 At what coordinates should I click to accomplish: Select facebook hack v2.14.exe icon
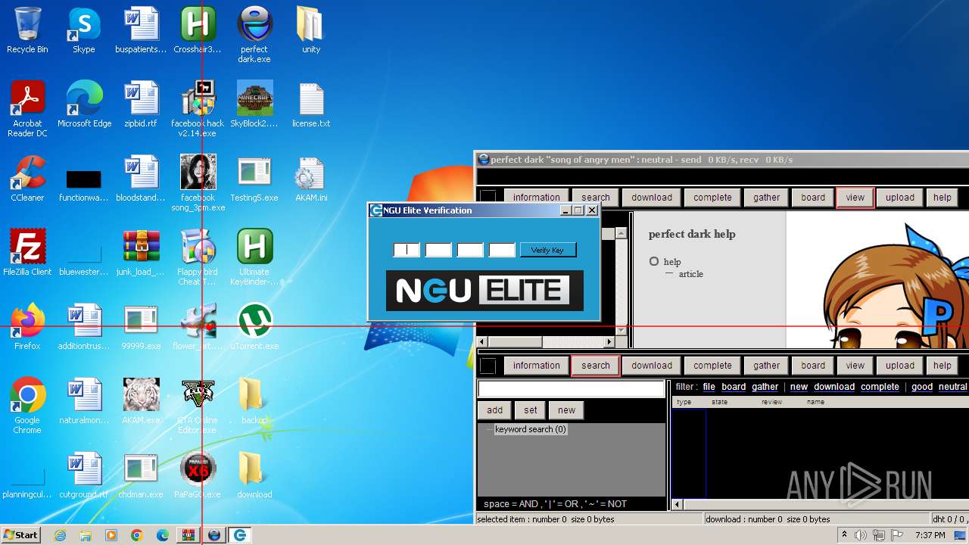click(x=198, y=110)
